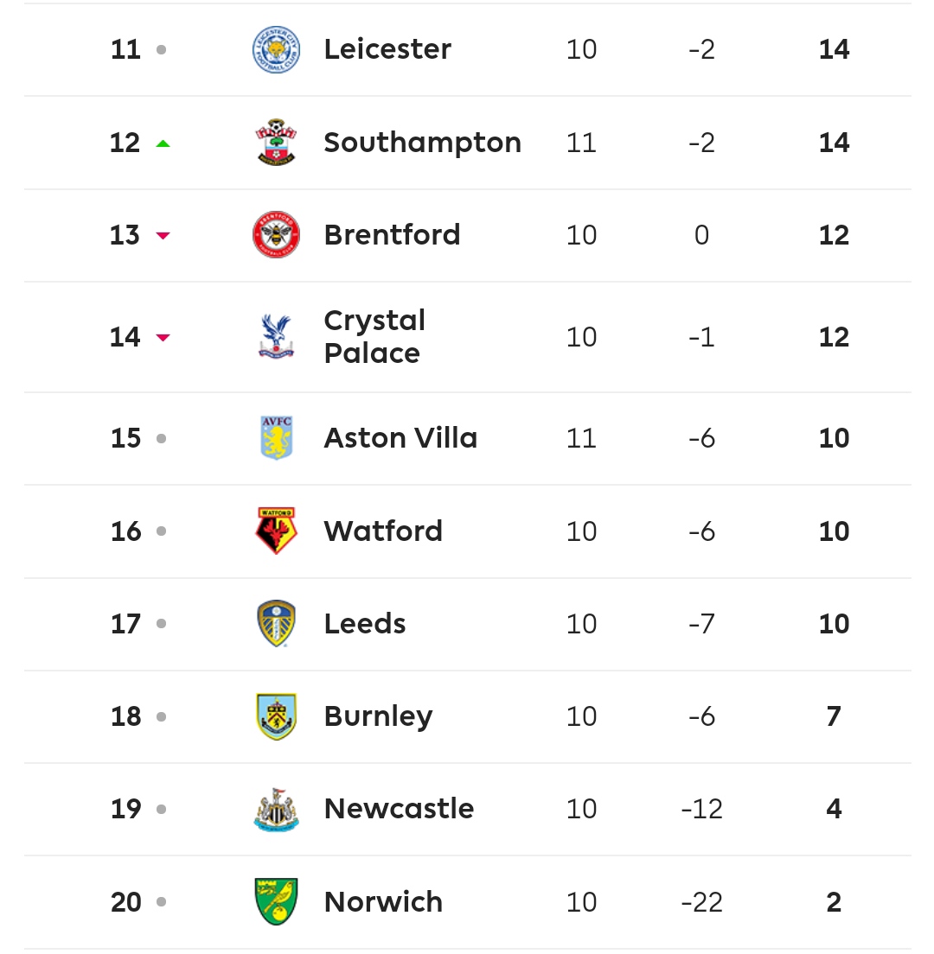Click the red down arrow beside Crystal Palace
The image size is (934, 954).
163,338
